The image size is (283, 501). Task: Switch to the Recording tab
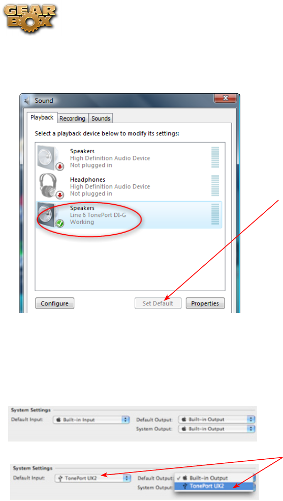(72, 118)
